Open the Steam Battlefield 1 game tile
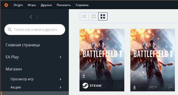The height and width of the screenshot is (95, 178). pos(102,60)
